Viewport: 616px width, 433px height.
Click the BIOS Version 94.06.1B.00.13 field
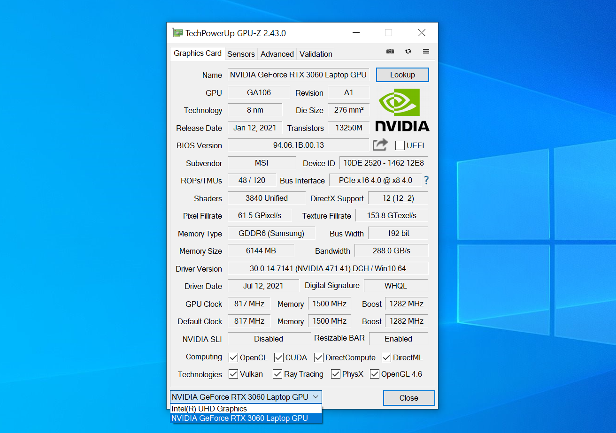coord(299,145)
